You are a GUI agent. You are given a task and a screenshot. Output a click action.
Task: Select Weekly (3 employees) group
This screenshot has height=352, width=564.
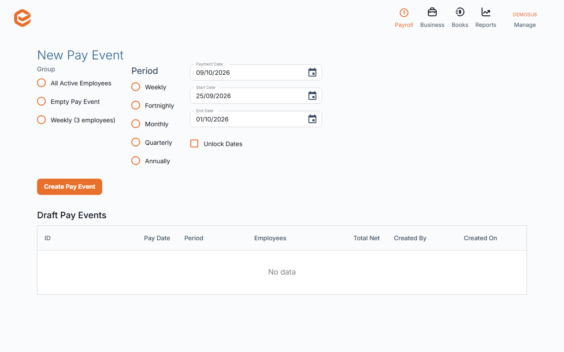point(41,120)
